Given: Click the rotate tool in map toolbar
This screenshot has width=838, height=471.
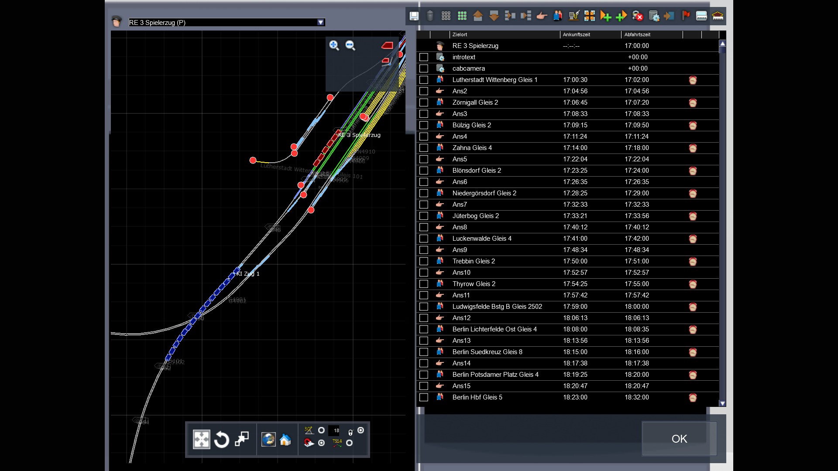Looking at the screenshot, I should pyautogui.click(x=222, y=440).
